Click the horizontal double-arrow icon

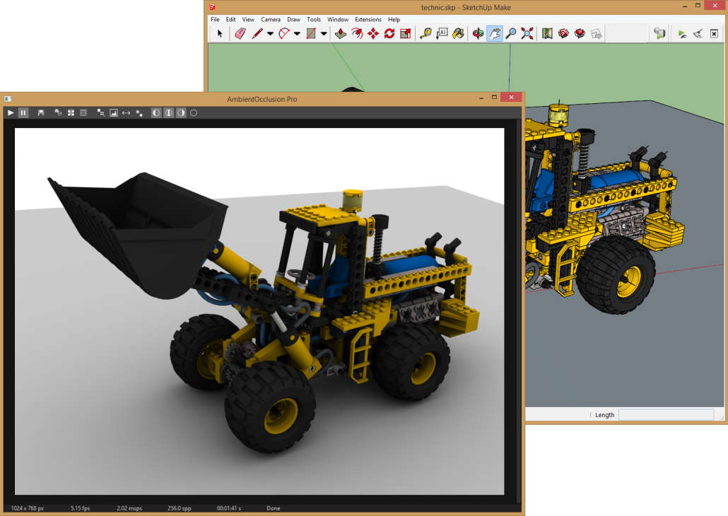pos(127,113)
